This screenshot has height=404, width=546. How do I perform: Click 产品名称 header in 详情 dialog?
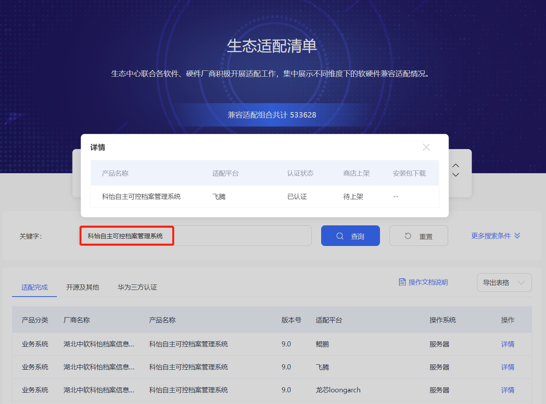[115, 173]
